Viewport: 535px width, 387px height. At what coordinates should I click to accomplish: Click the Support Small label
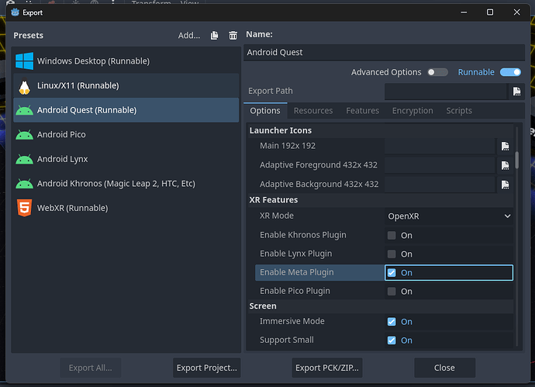click(x=287, y=340)
